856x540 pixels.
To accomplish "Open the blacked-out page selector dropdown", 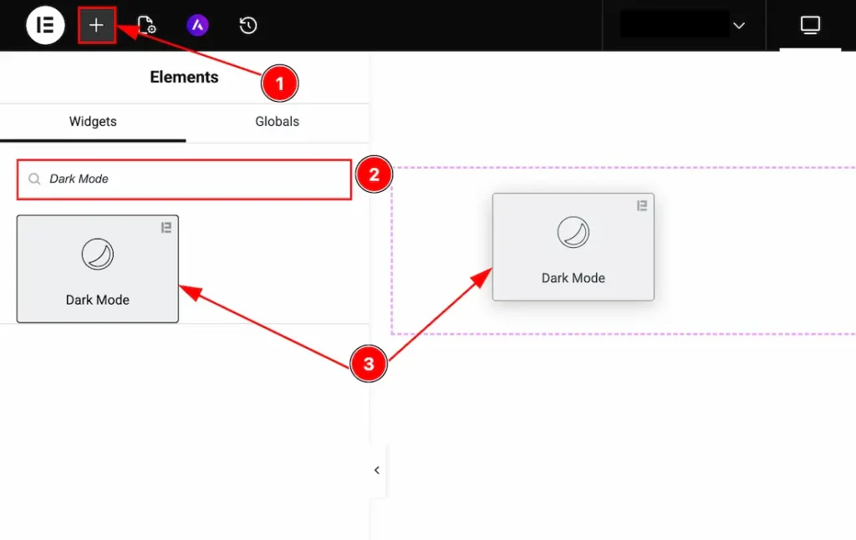I will tap(675, 24).
